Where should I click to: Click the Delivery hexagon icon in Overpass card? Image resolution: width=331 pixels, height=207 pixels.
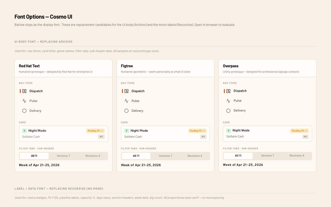[228, 110]
